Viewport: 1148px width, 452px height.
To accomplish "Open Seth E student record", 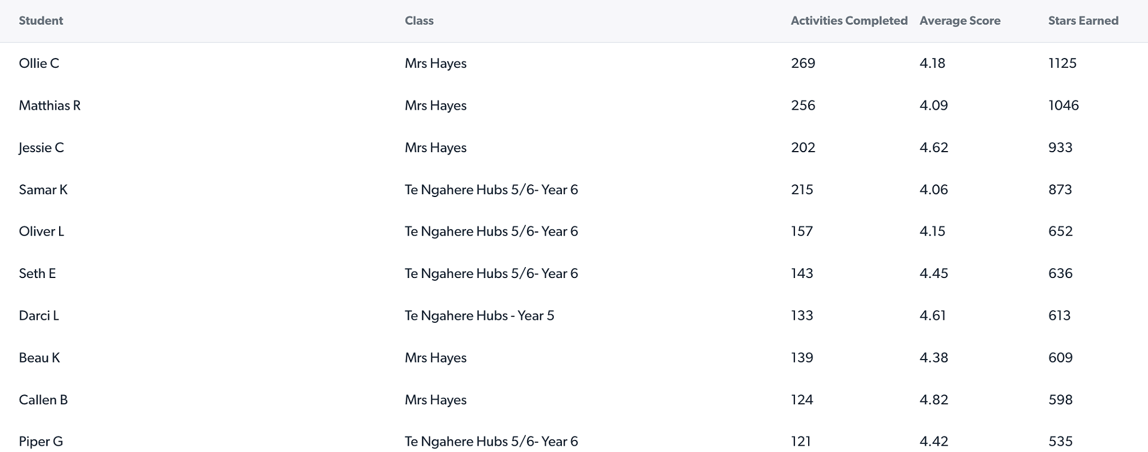I will coord(37,273).
